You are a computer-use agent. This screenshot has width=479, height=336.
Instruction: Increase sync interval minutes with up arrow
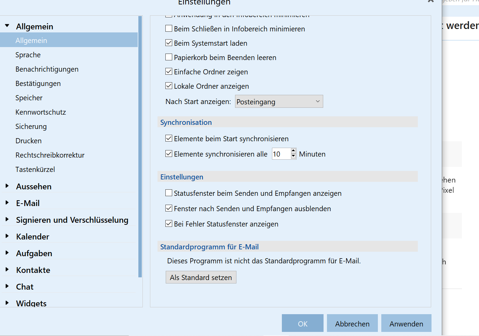293,151
